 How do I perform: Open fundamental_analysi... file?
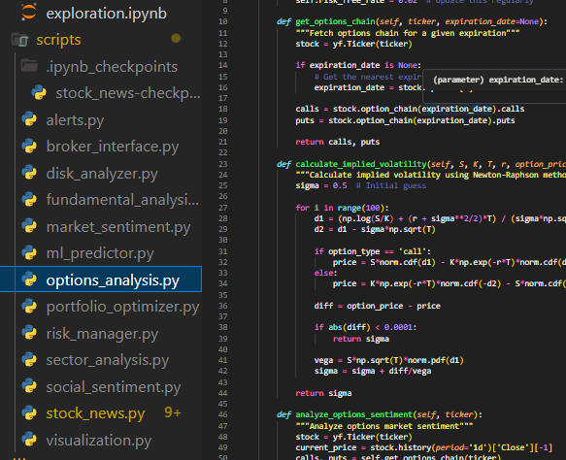pyautogui.click(x=122, y=200)
